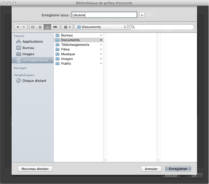Click the Enregistrer sous filename field
Image resolution: width=209 pixels, height=184 pixels.
pos(104,15)
